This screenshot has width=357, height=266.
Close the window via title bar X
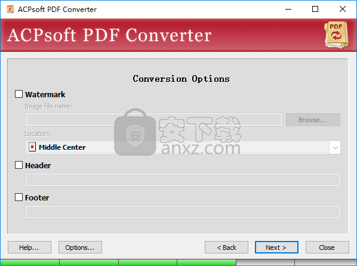pyautogui.click(x=343, y=9)
